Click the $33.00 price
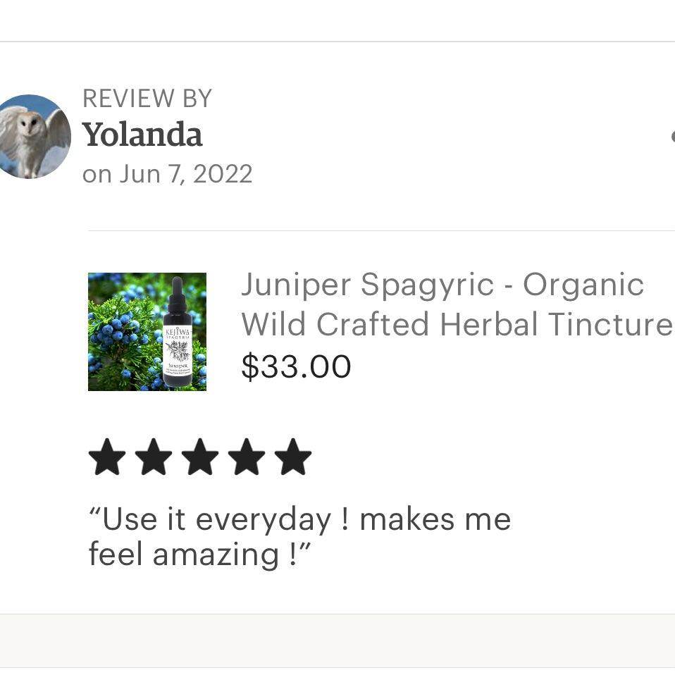This screenshot has width=675, height=675. tap(296, 366)
